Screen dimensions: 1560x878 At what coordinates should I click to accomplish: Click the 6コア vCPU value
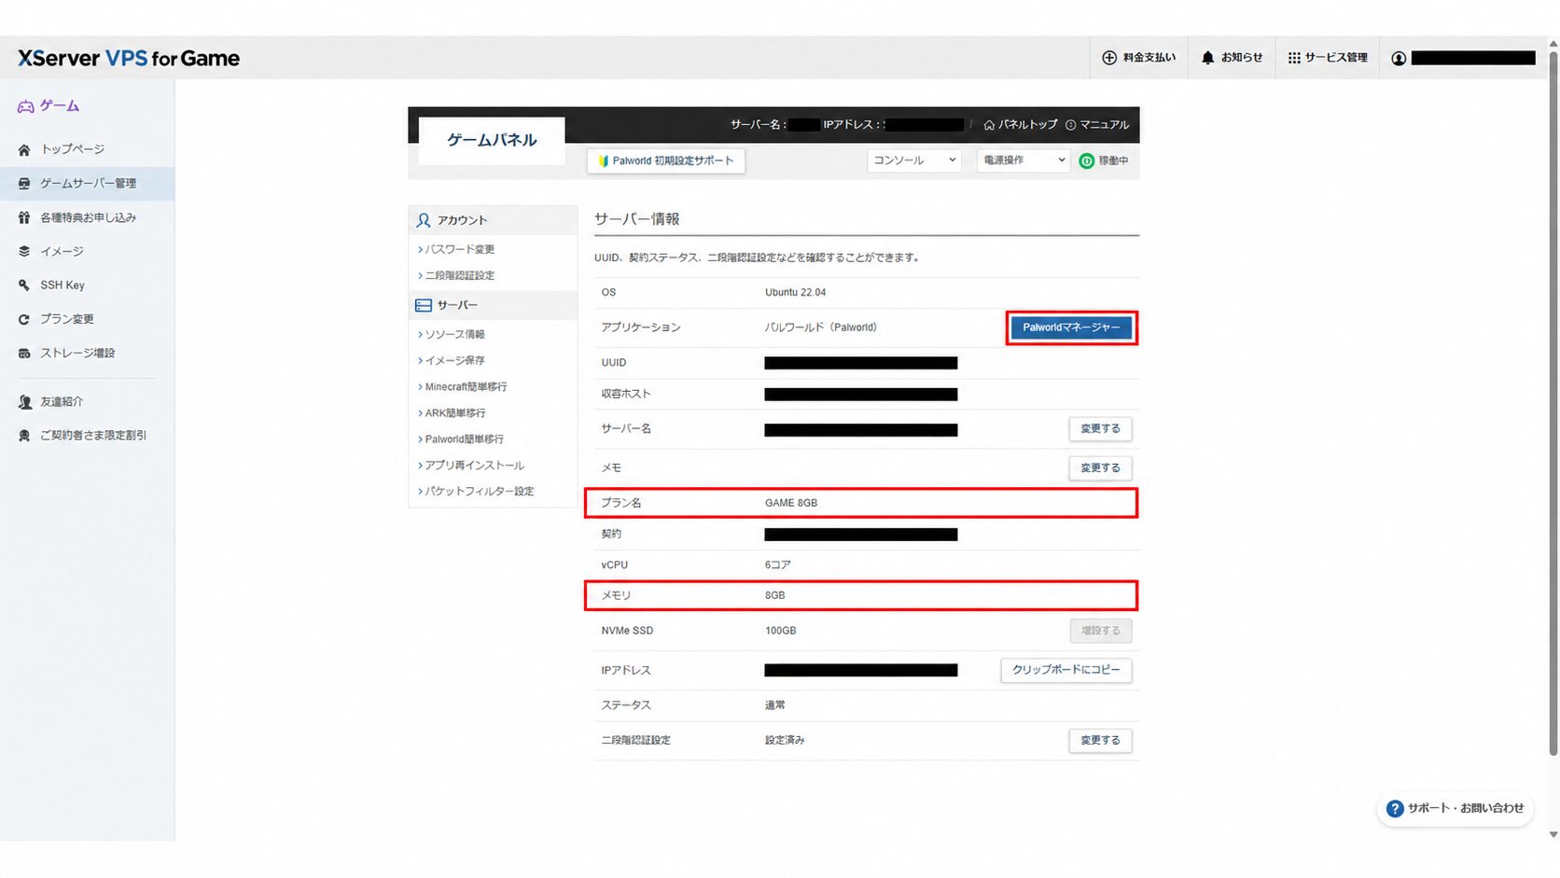[x=778, y=564]
